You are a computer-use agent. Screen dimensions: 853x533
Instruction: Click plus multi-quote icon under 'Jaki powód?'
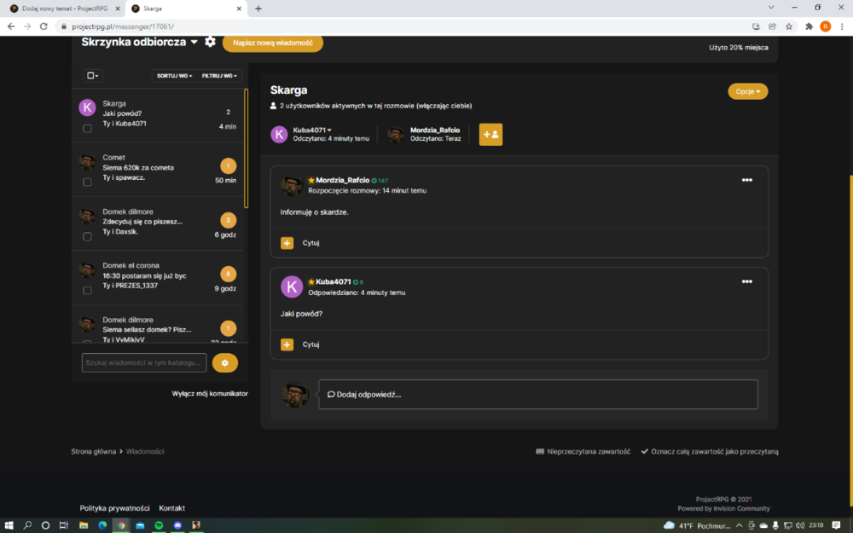(x=287, y=345)
